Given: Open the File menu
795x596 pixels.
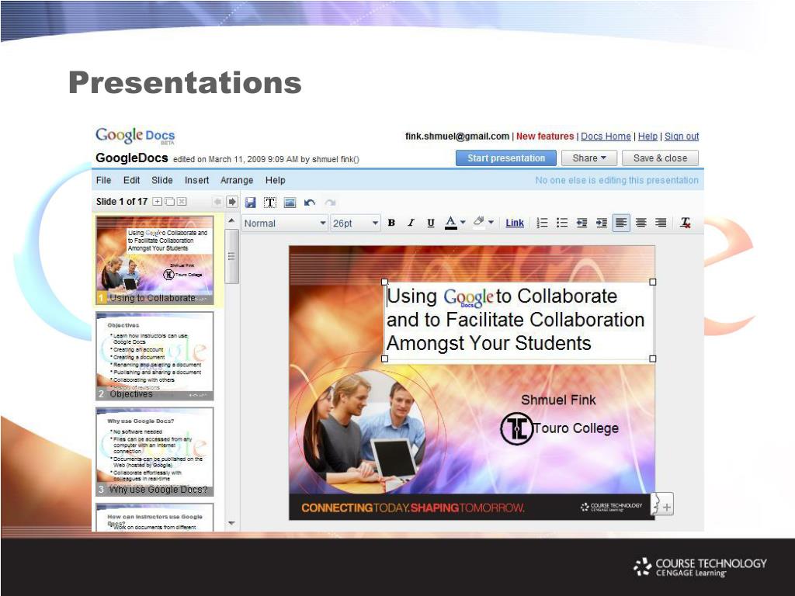Looking at the screenshot, I should point(103,180).
